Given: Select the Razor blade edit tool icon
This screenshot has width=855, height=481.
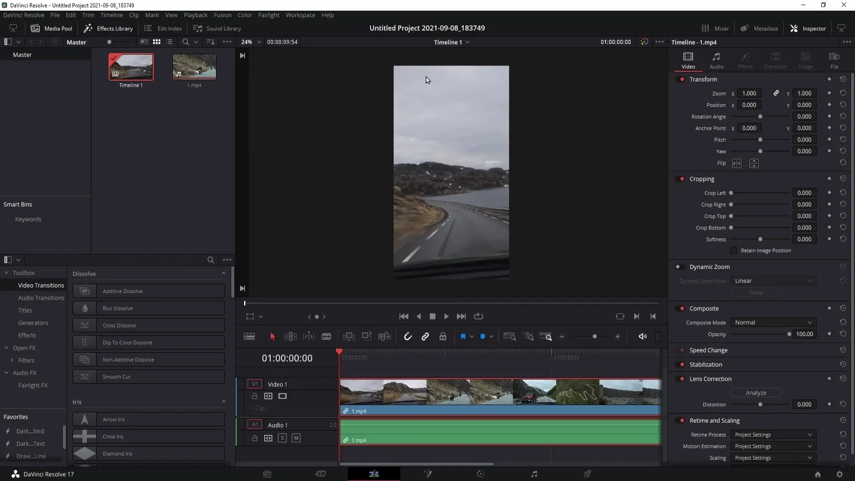Looking at the screenshot, I should pyautogui.click(x=328, y=337).
